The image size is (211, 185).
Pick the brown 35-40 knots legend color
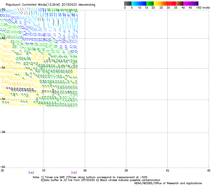point(180,3)
